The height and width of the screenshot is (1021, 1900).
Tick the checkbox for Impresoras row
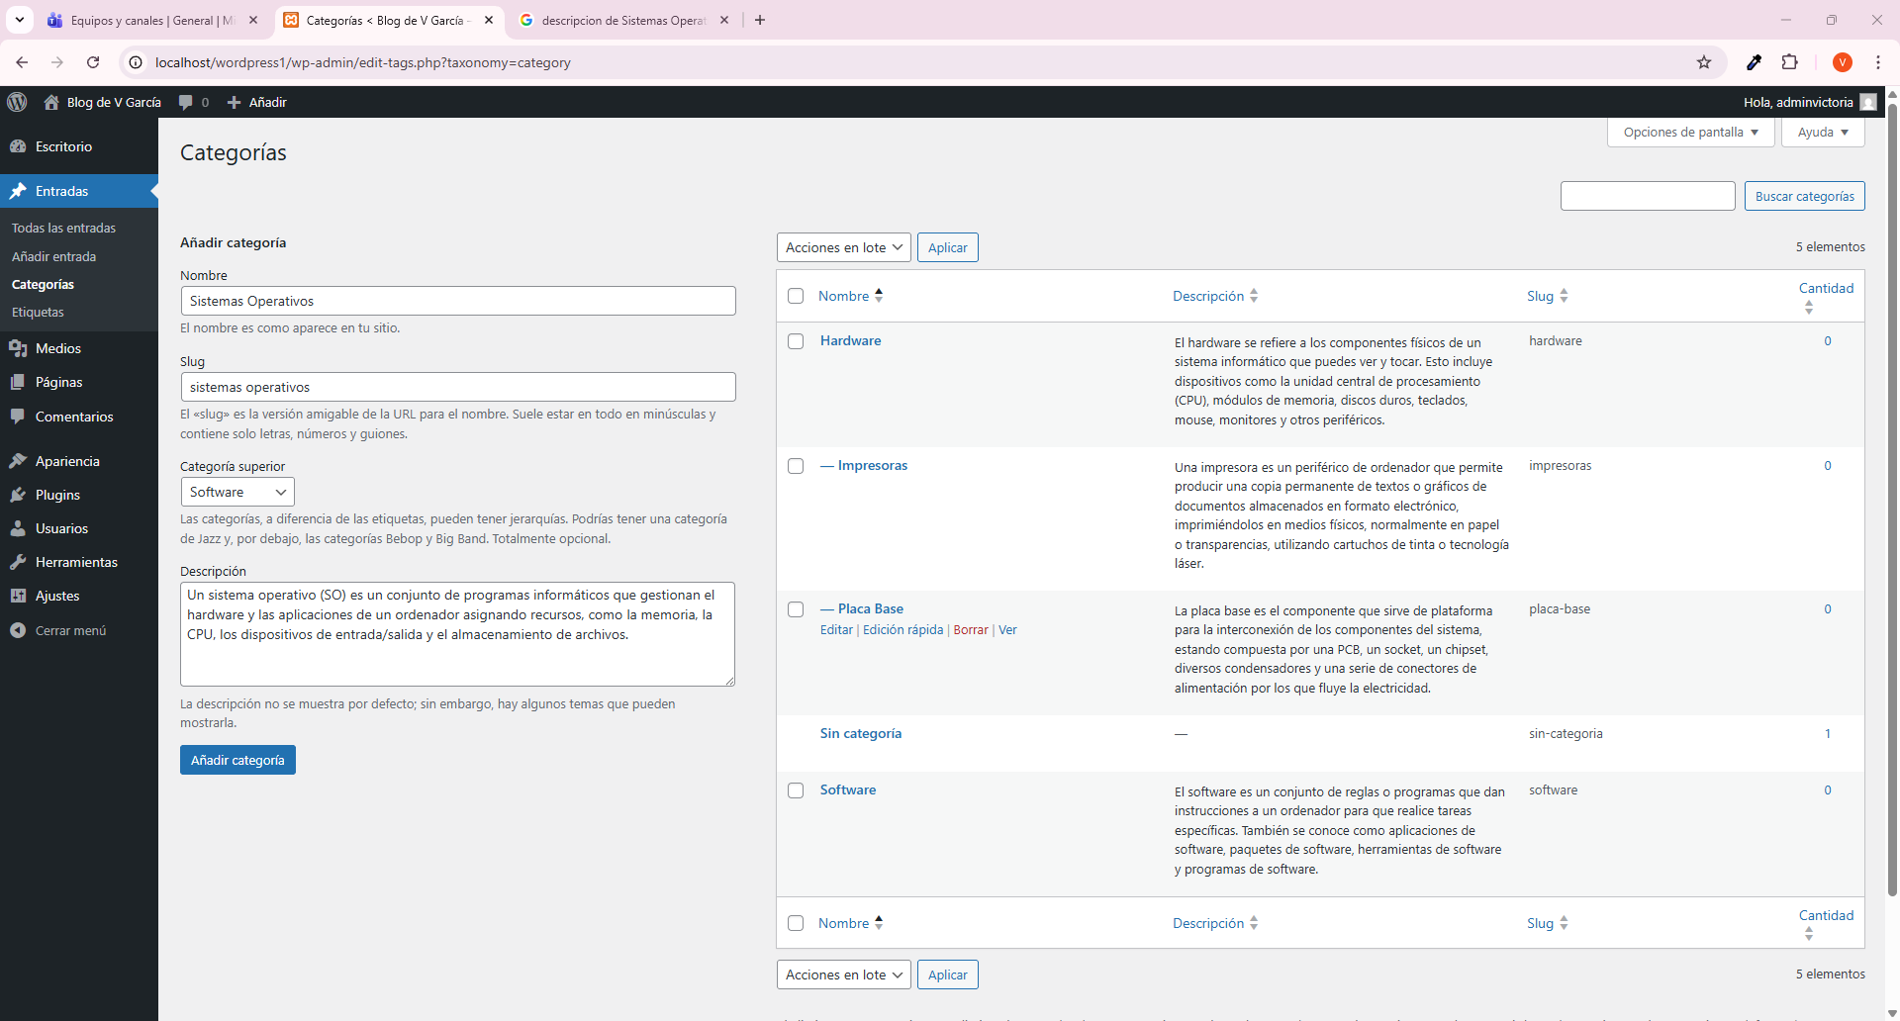tap(796, 466)
